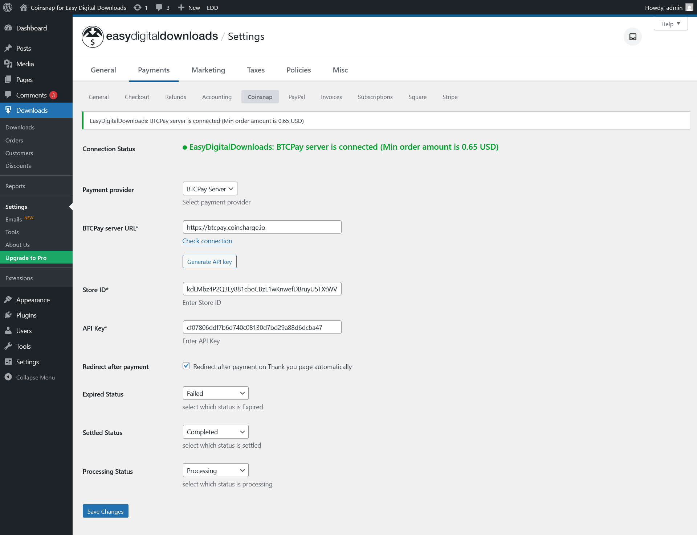Select the Checkout sub-tab
The image size is (697, 535).
coord(137,97)
